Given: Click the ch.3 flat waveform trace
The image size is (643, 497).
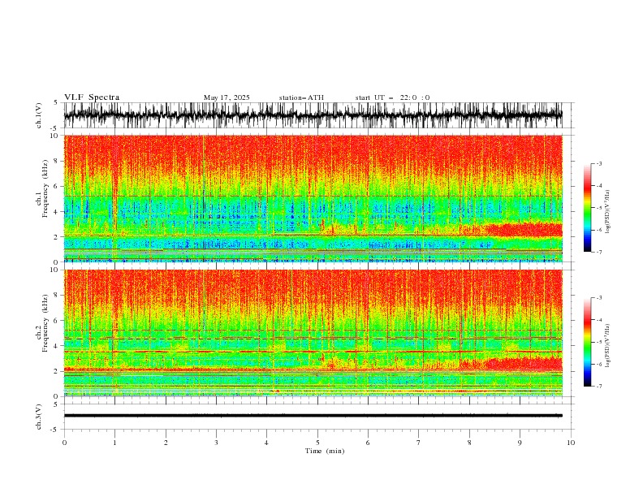Looking at the screenshot, I should click(313, 416).
